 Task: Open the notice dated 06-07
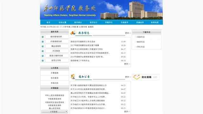[88, 89]
